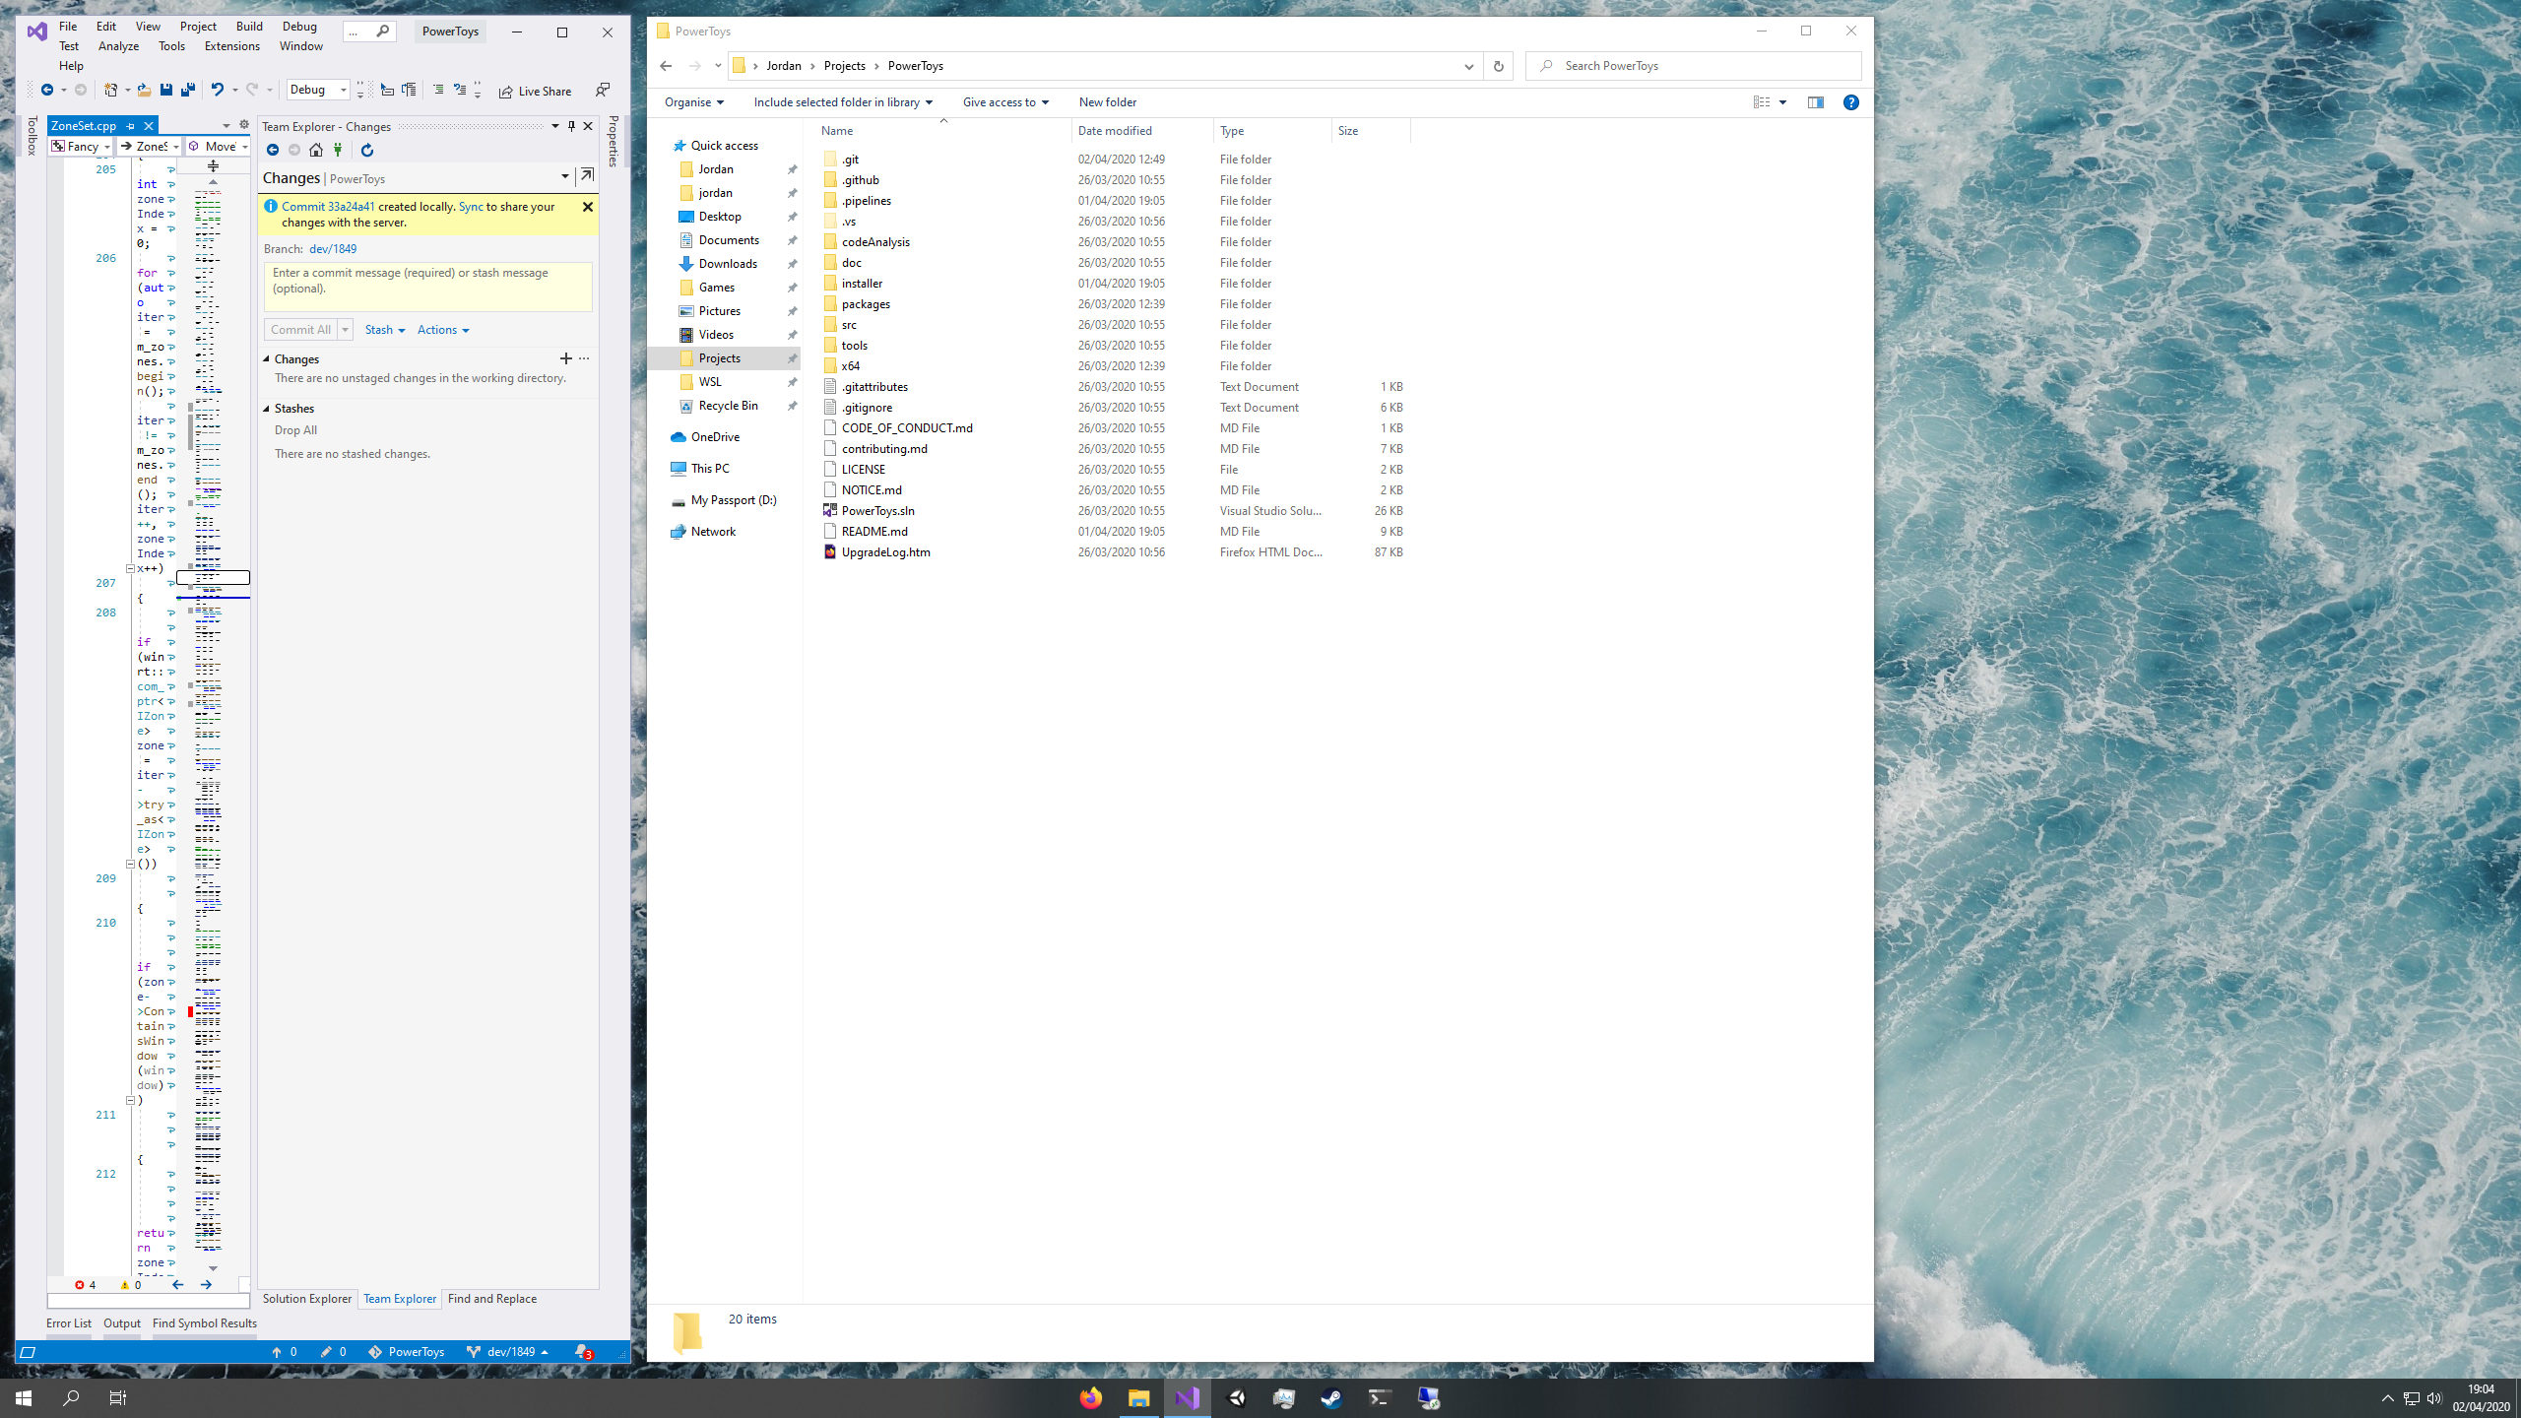Open the Error List tab
Screen dimensions: 2521x1418
click(x=69, y=1323)
